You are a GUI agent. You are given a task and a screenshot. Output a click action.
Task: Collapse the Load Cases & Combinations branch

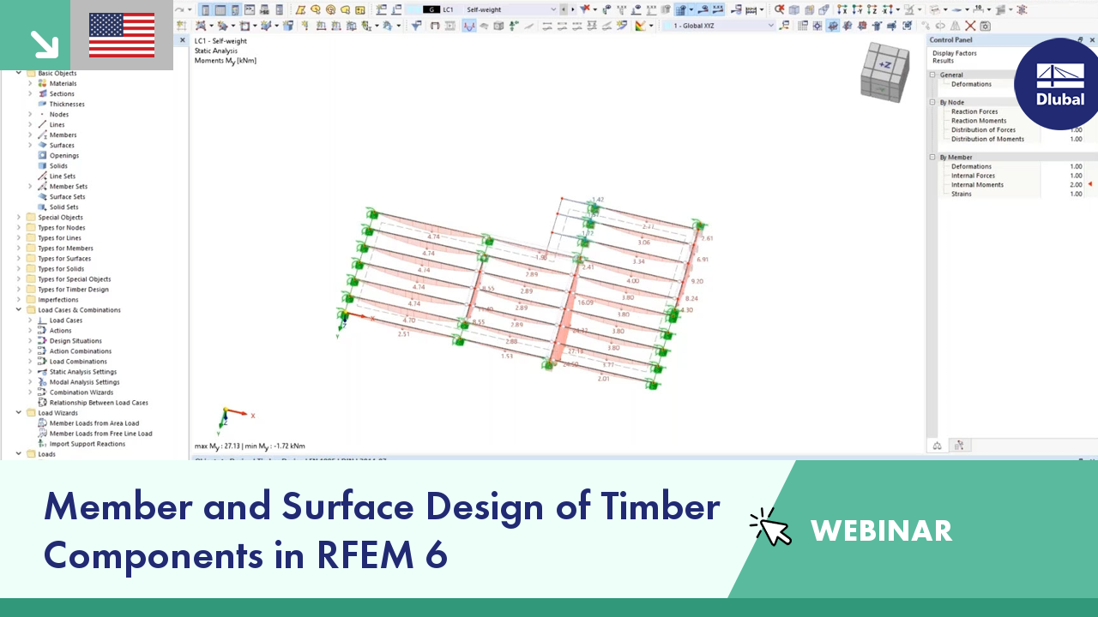[x=19, y=309]
